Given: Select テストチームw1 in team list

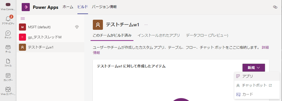Looking at the screenshot, I should pyautogui.click(x=50, y=47).
